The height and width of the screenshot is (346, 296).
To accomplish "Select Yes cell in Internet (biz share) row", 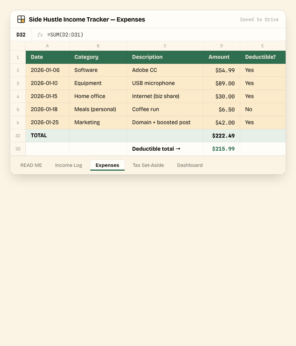I will [263, 96].
